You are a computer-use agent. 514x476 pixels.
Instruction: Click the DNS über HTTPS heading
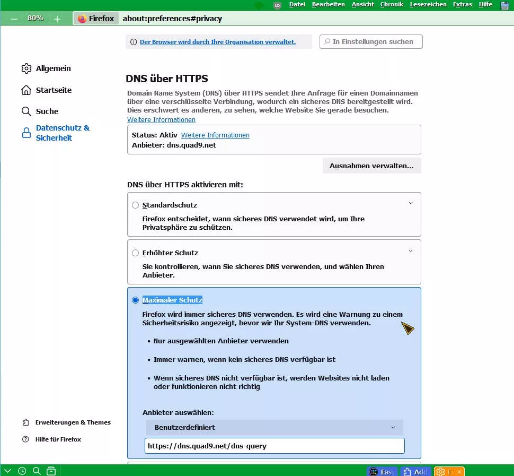167,79
